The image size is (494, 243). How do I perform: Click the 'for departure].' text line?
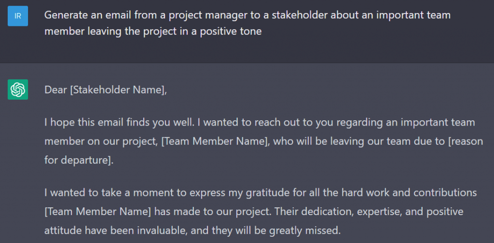click(x=79, y=160)
